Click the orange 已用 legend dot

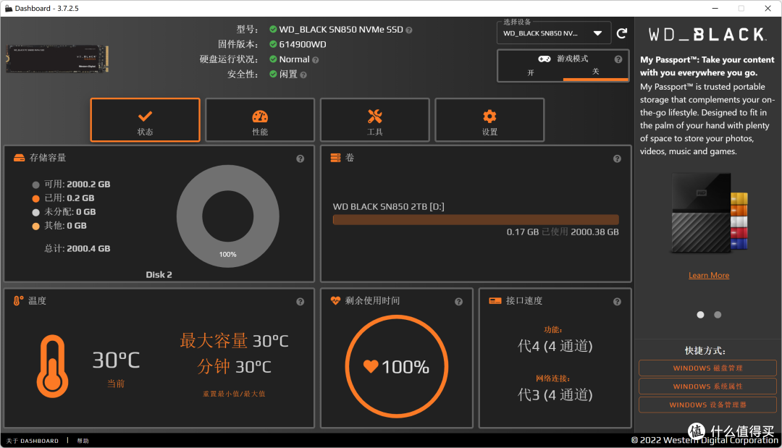[35, 198]
